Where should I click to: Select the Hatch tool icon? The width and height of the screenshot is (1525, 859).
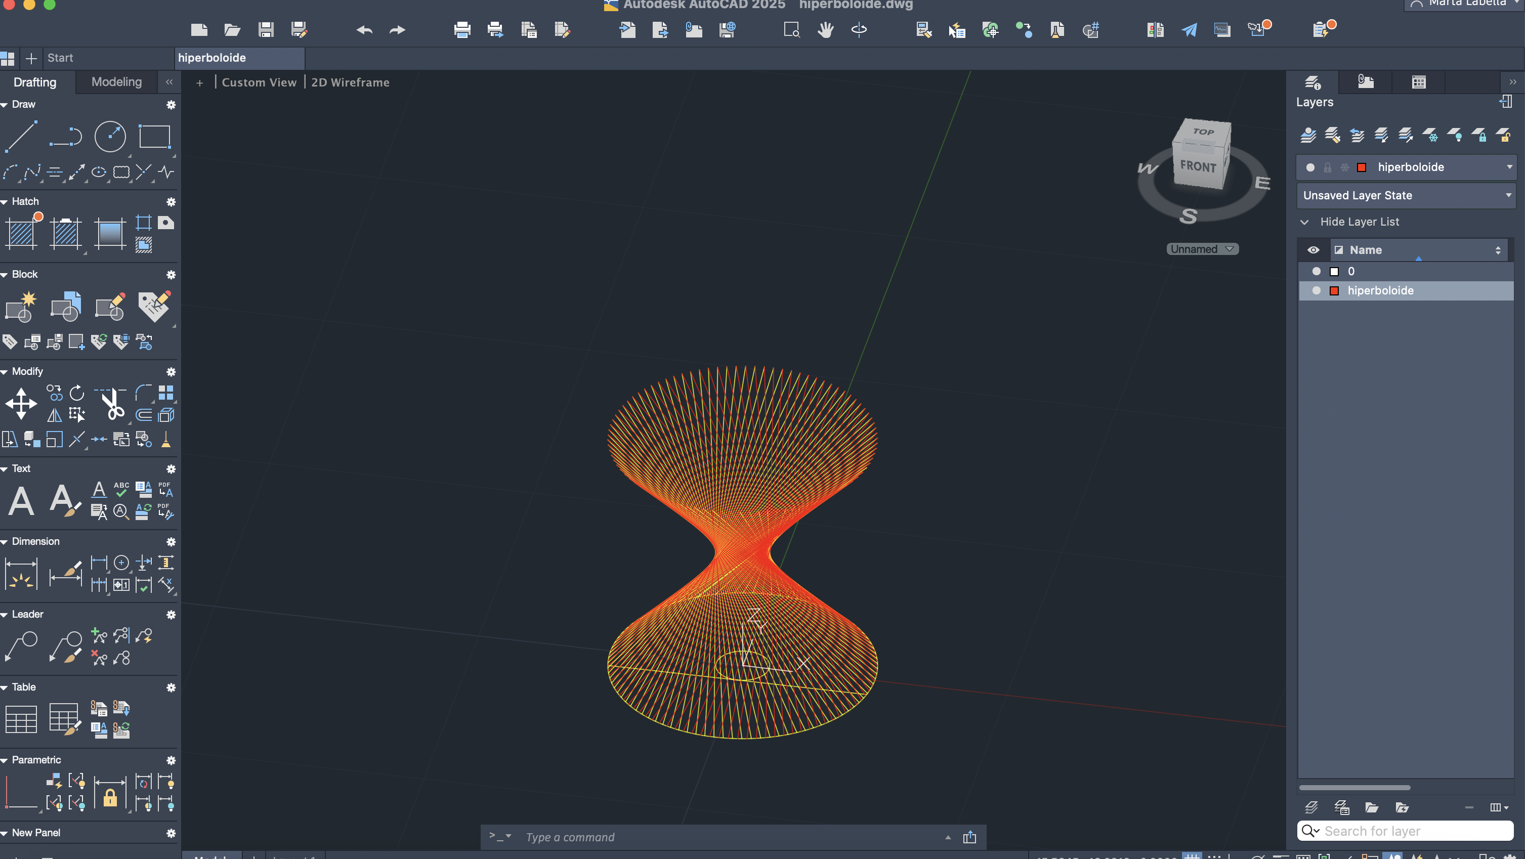21,233
